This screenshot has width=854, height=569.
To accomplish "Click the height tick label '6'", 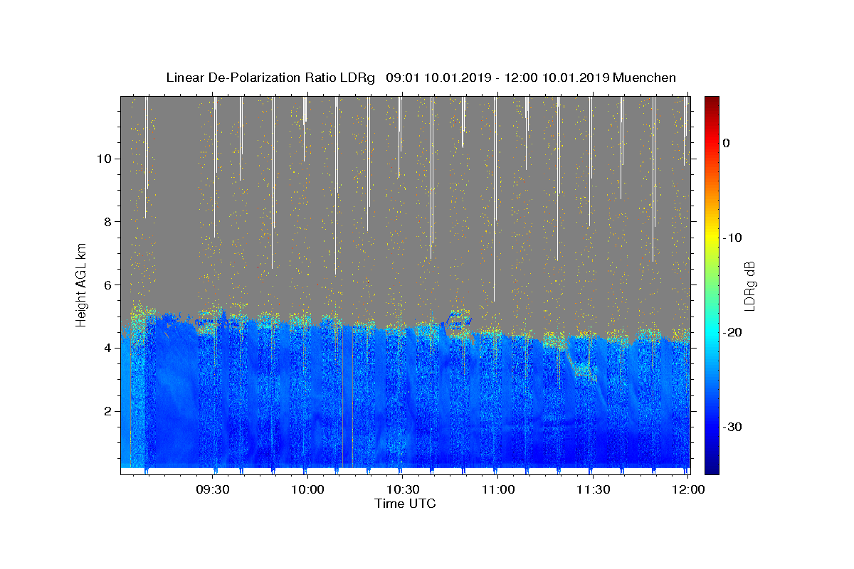I will point(107,284).
